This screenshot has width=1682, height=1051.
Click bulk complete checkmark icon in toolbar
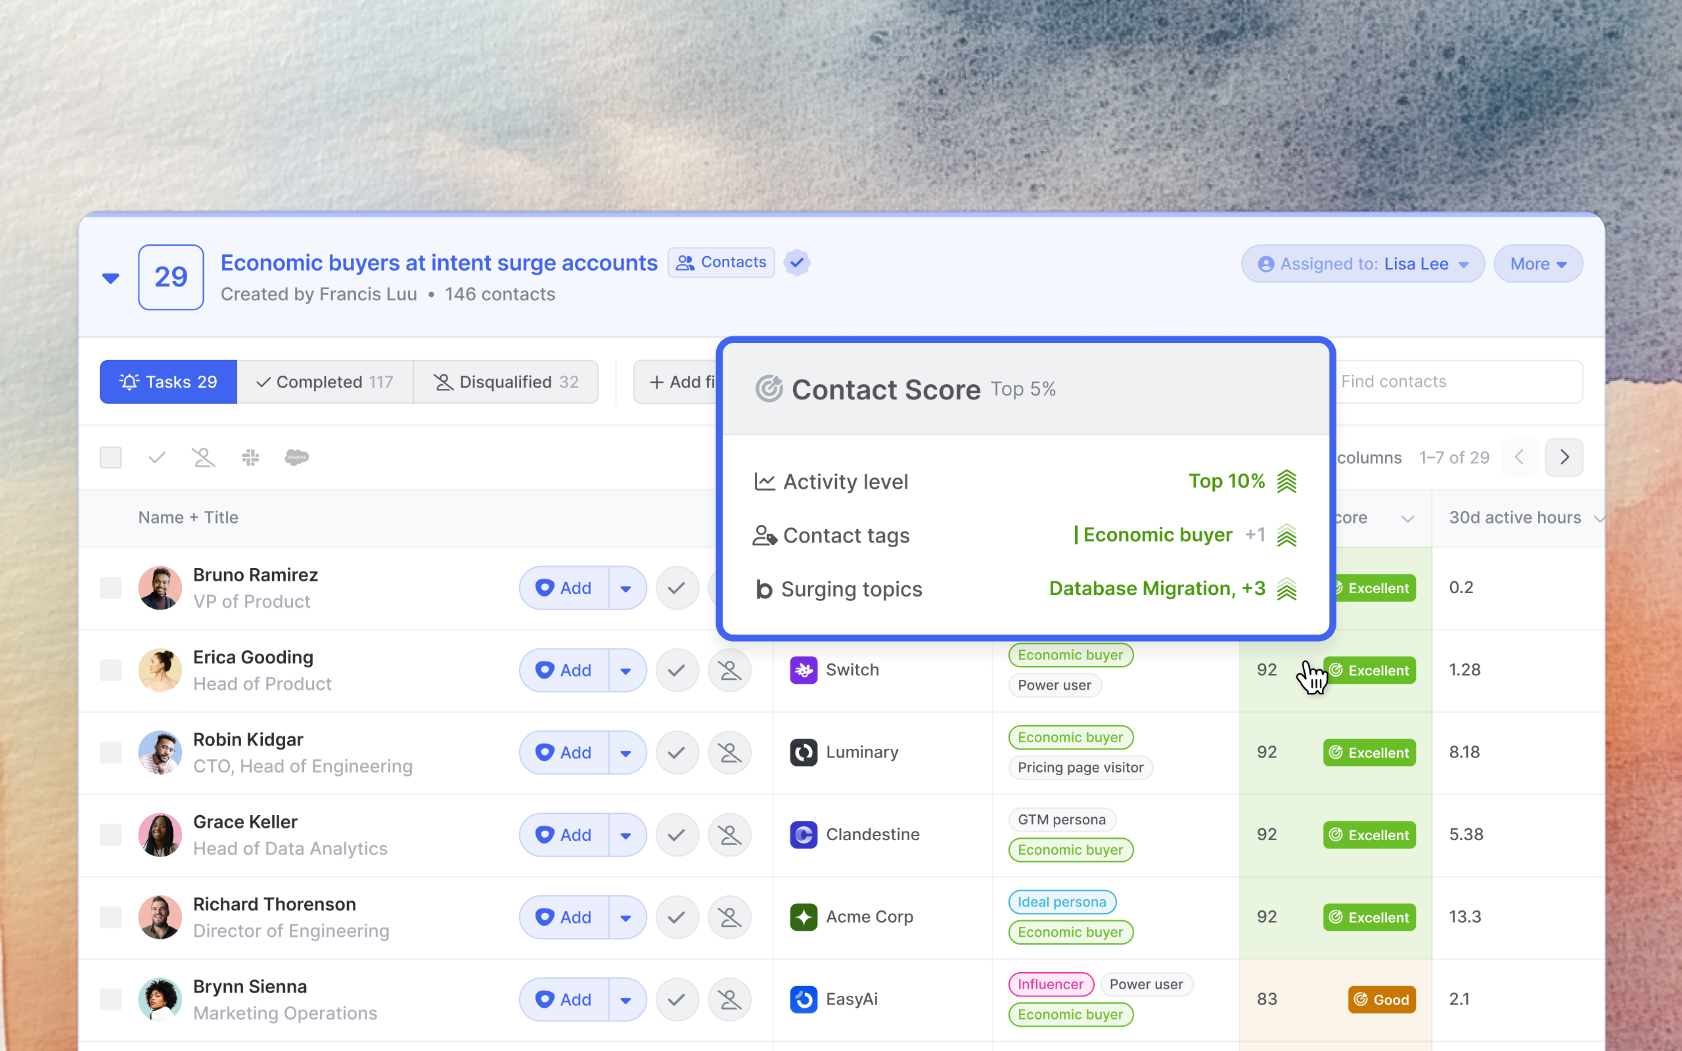pyautogui.click(x=157, y=457)
